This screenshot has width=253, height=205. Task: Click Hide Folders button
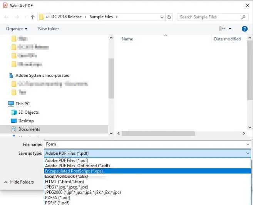(19, 182)
